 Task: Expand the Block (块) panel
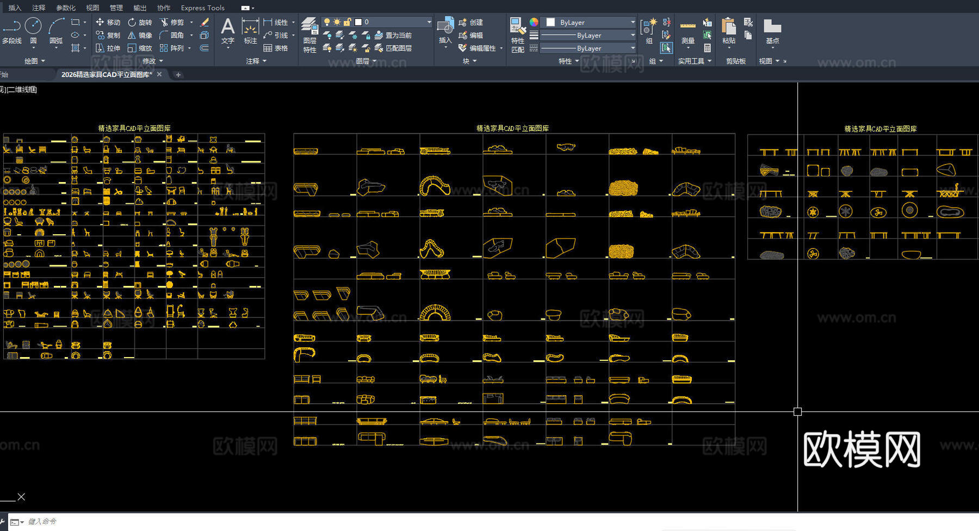[469, 61]
